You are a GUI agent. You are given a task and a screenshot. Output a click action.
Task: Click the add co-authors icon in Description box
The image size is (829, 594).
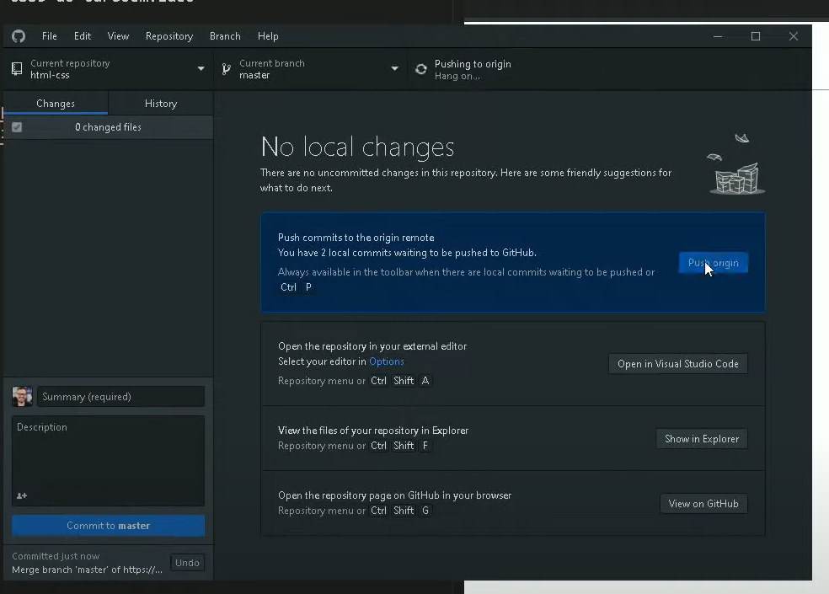pyautogui.click(x=22, y=495)
